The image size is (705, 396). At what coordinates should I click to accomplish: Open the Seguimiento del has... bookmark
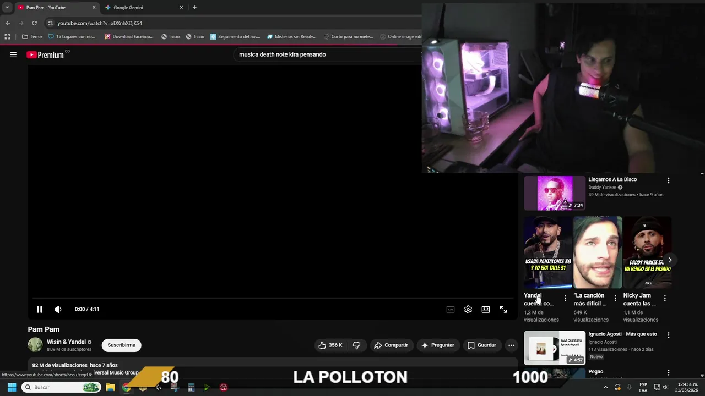pos(235,37)
